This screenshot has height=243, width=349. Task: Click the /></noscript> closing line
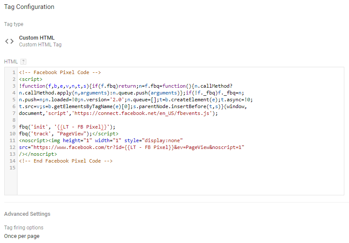click(x=38, y=154)
